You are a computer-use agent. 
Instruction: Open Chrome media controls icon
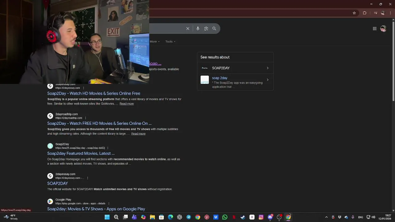[376, 13]
